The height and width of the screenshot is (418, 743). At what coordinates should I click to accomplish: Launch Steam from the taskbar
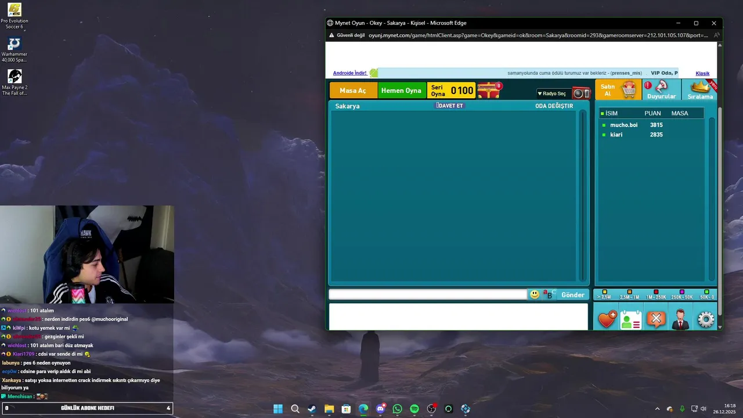[312, 409]
